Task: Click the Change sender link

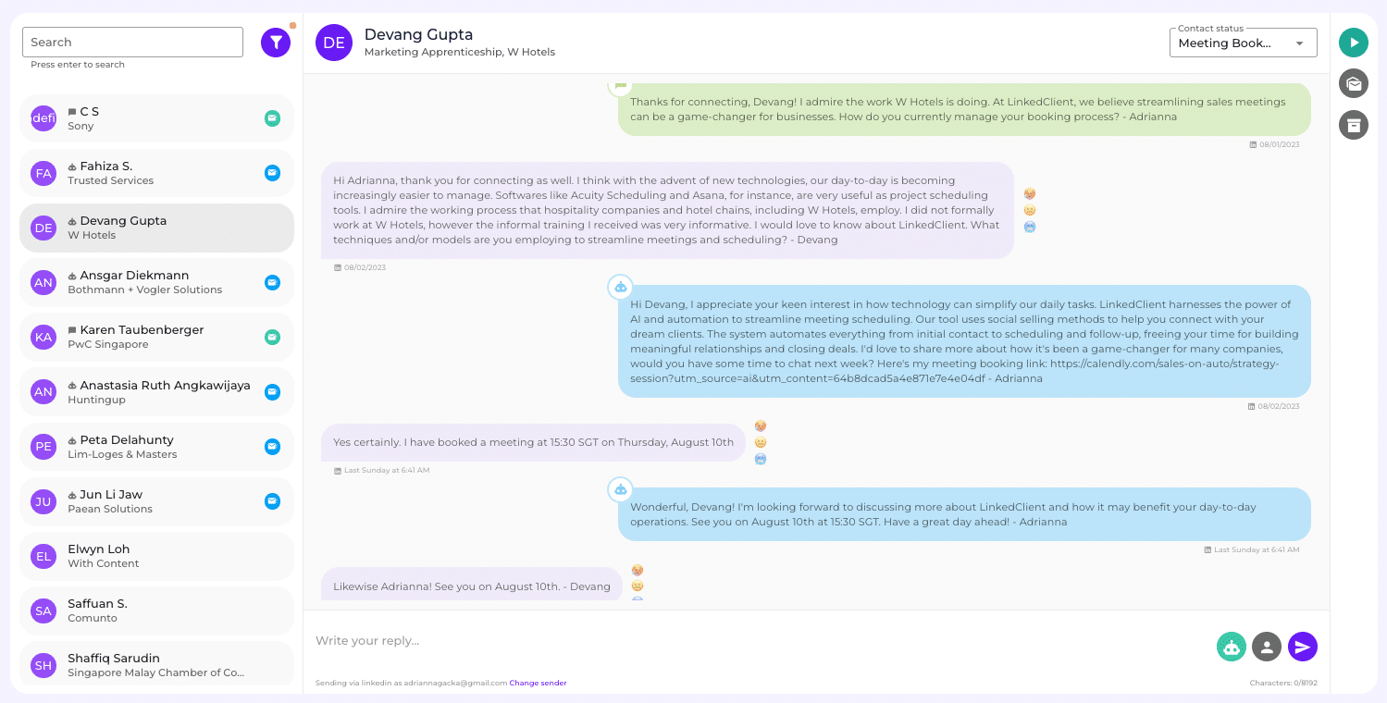Action: (538, 683)
